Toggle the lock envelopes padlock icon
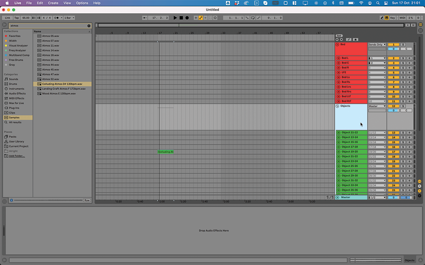The image size is (425, 265). click(x=356, y=39)
